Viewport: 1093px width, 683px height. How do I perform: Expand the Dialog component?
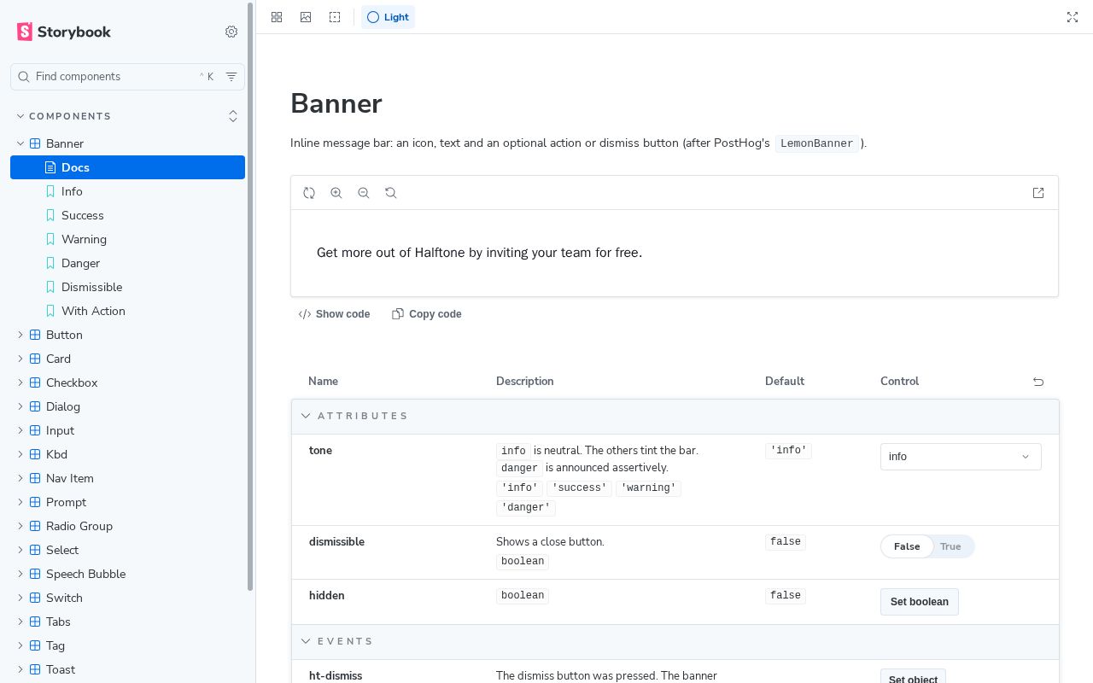click(x=127, y=406)
